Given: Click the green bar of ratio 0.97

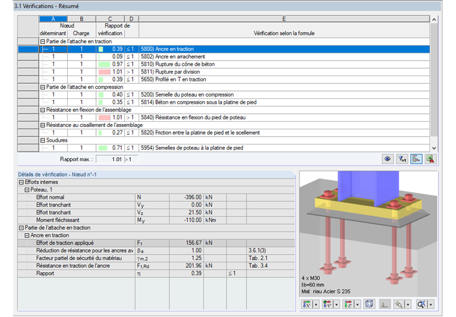Looking at the screenshot, I should click(x=104, y=64).
